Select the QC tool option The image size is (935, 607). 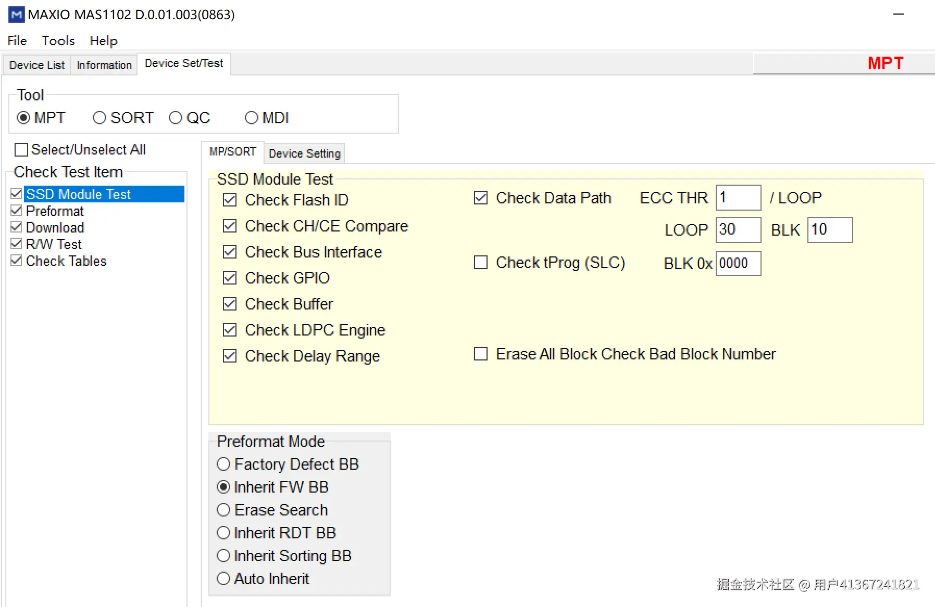point(176,118)
